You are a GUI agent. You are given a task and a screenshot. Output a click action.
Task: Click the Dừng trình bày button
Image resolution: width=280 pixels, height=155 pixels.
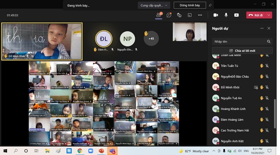(190, 5)
